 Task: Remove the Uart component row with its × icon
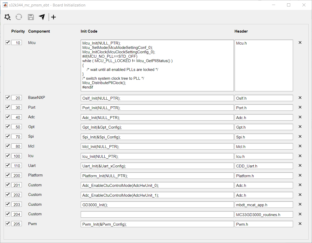click(300, 166)
